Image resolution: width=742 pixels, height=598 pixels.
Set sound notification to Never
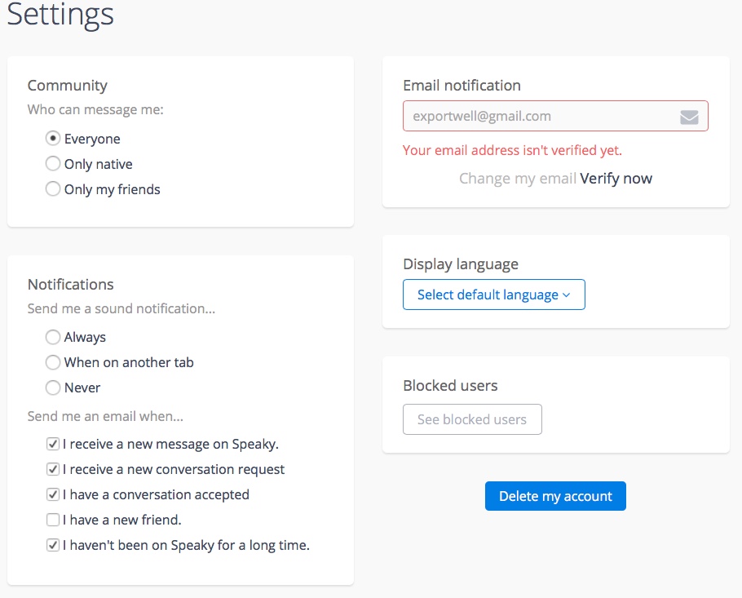click(53, 388)
